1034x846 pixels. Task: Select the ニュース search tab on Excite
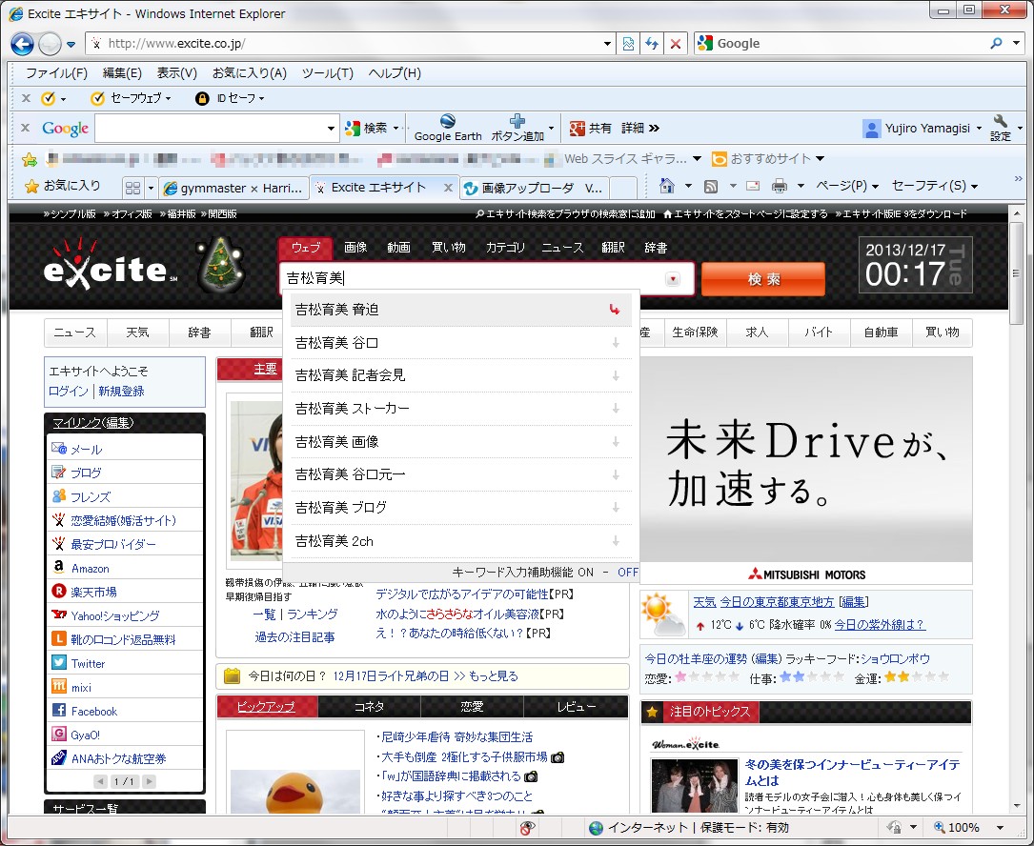coord(562,248)
